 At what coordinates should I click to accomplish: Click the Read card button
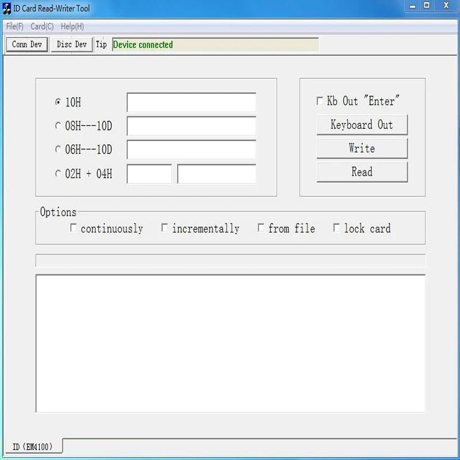tap(362, 172)
